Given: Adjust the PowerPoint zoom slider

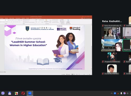Looking at the screenshot, I should pyautogui.click(x=84, y=74).
